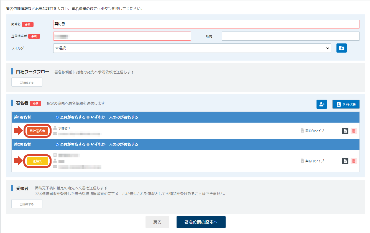Click the 封筒名 input field containing 契約書
Screen dimensions: 370x233
tap(206, 24)
